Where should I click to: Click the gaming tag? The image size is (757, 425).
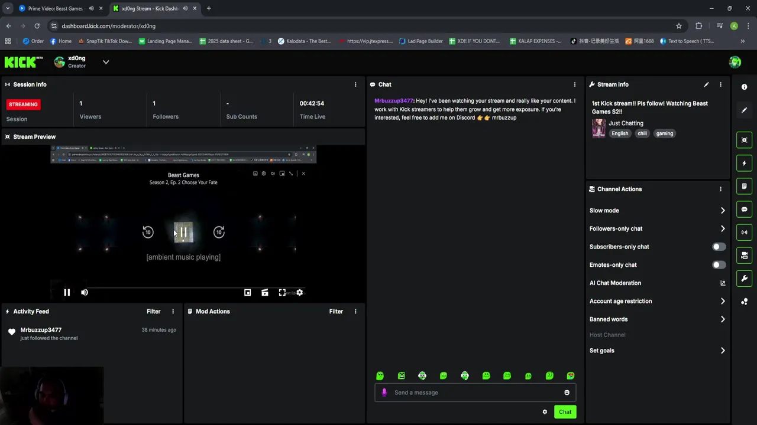(x=664, y=133)
